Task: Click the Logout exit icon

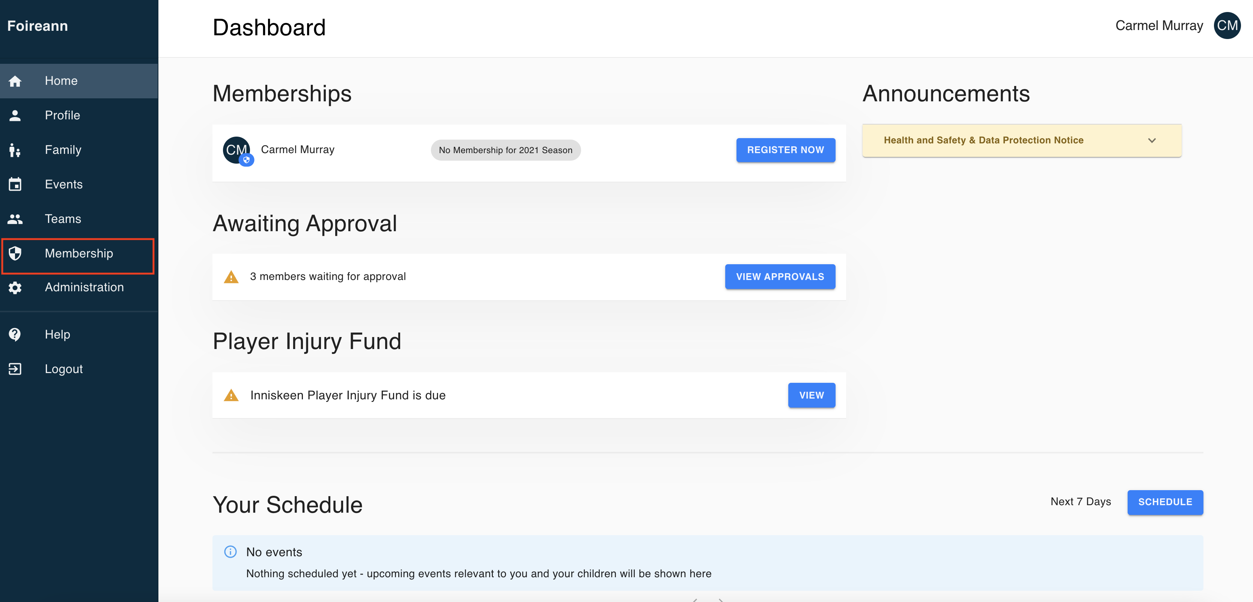Action: (15, 369)
